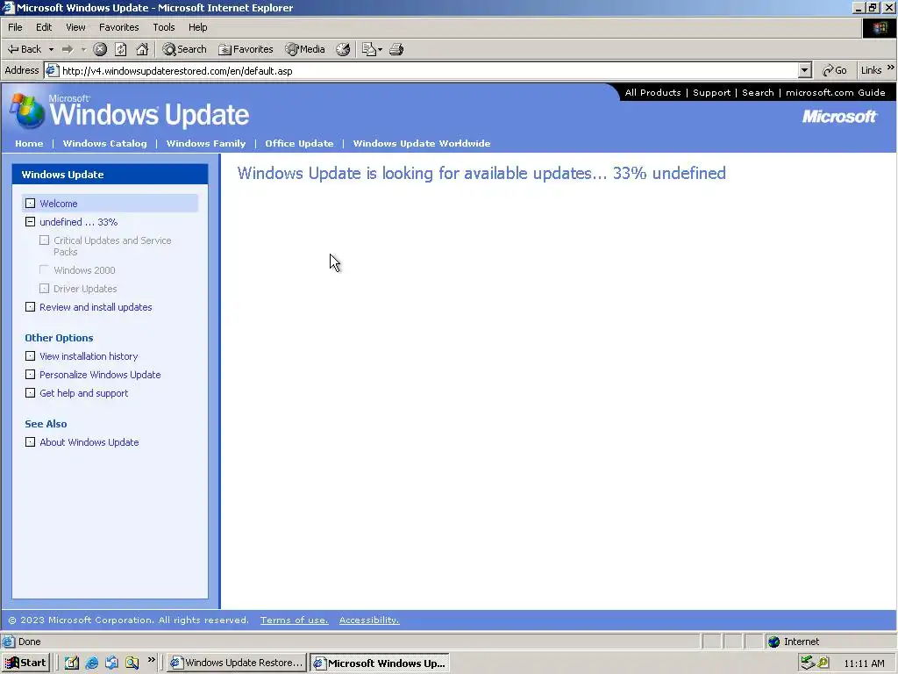Open All Products link
Screen dimensions: 898x674
[x=652, y=92]
